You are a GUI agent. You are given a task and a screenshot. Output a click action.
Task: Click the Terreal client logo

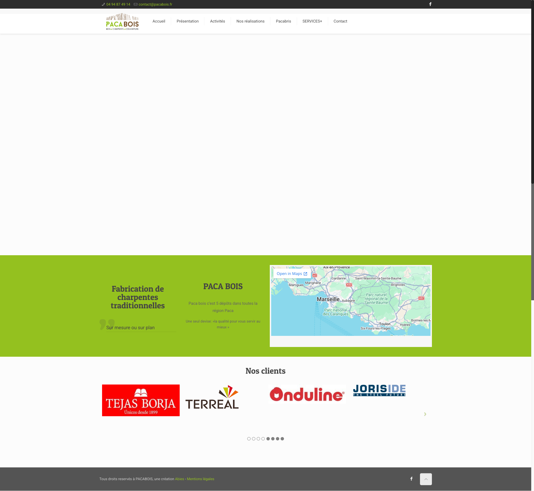point(212,397)
